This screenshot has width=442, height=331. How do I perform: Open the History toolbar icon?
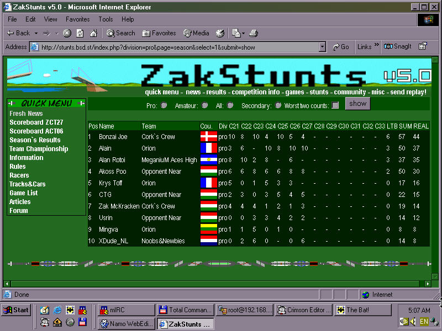[x=220, y=33]
